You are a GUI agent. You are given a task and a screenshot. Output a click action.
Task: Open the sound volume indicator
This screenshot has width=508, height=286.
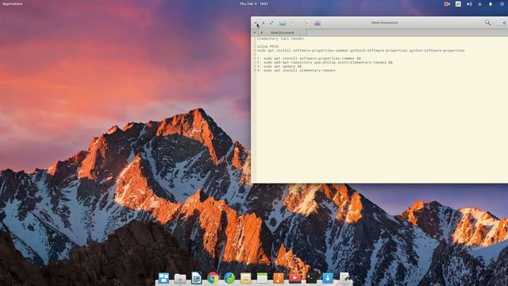coord(469,4)
